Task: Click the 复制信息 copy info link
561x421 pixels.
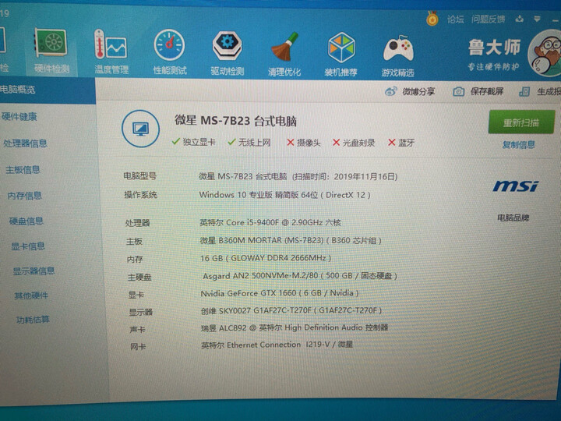Action: tap(518, 145)
